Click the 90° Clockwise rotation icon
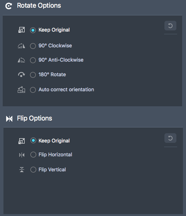 click(22, 46)
